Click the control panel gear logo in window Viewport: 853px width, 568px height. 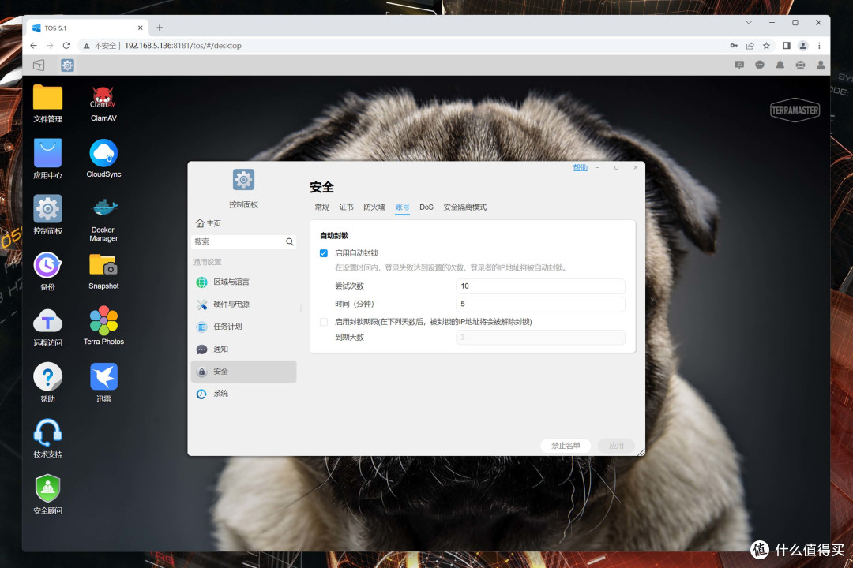click(243, 179)
